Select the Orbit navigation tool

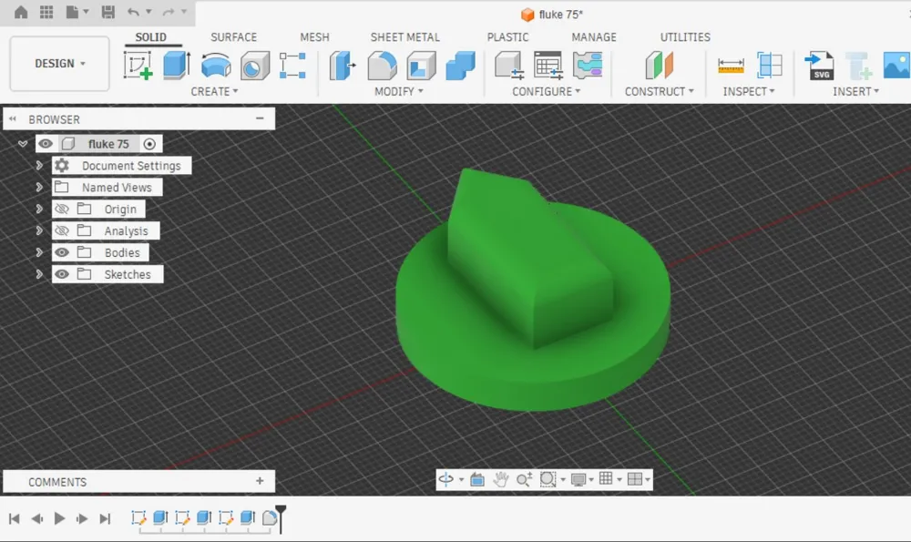tap(446, 479)
